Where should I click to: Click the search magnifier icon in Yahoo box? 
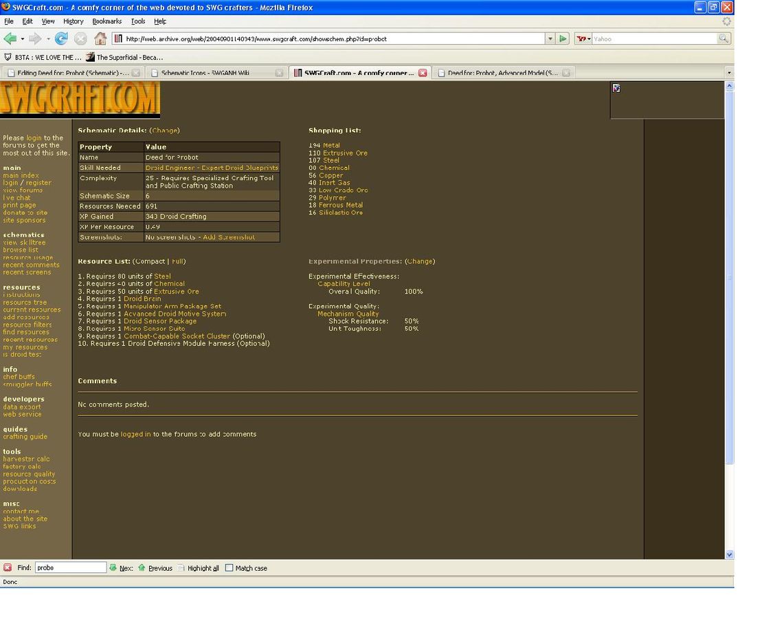tap(724, 39)
